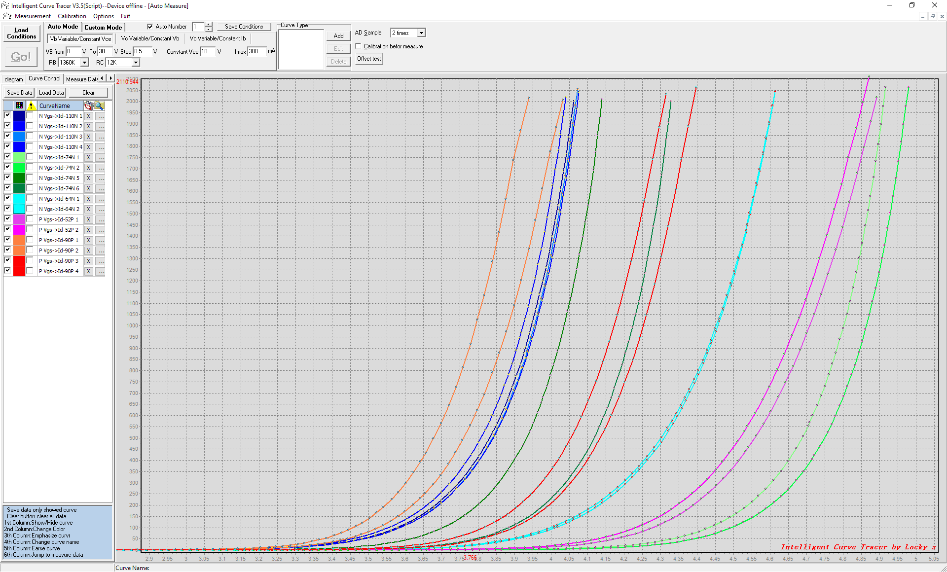Jump to measure data of N Vgs->Id-64N 1
Viewport: 947px width, 572px height.
(100, 199)
